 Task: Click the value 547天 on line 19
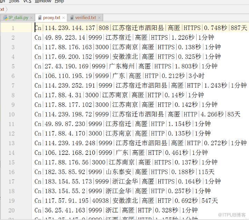point(210,201)
